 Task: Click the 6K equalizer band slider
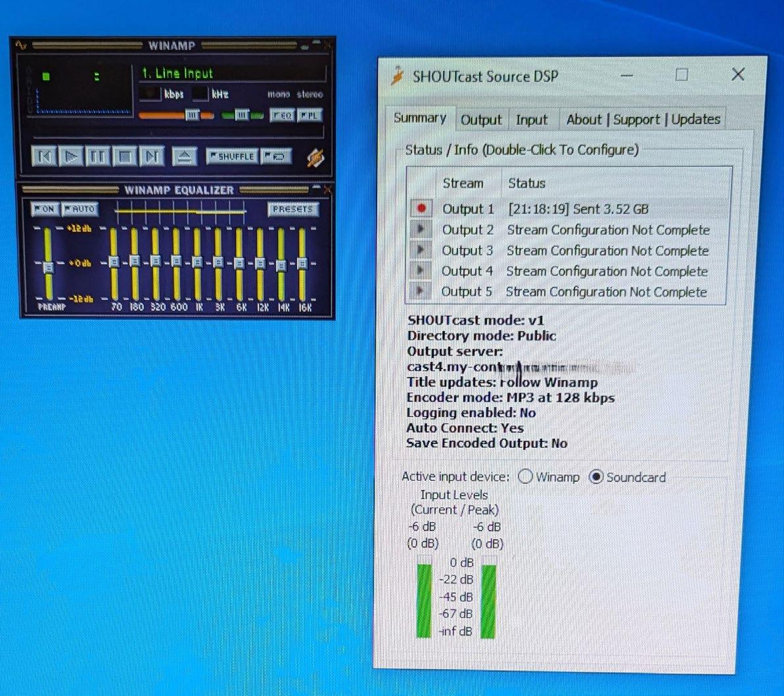click(239, 264)
